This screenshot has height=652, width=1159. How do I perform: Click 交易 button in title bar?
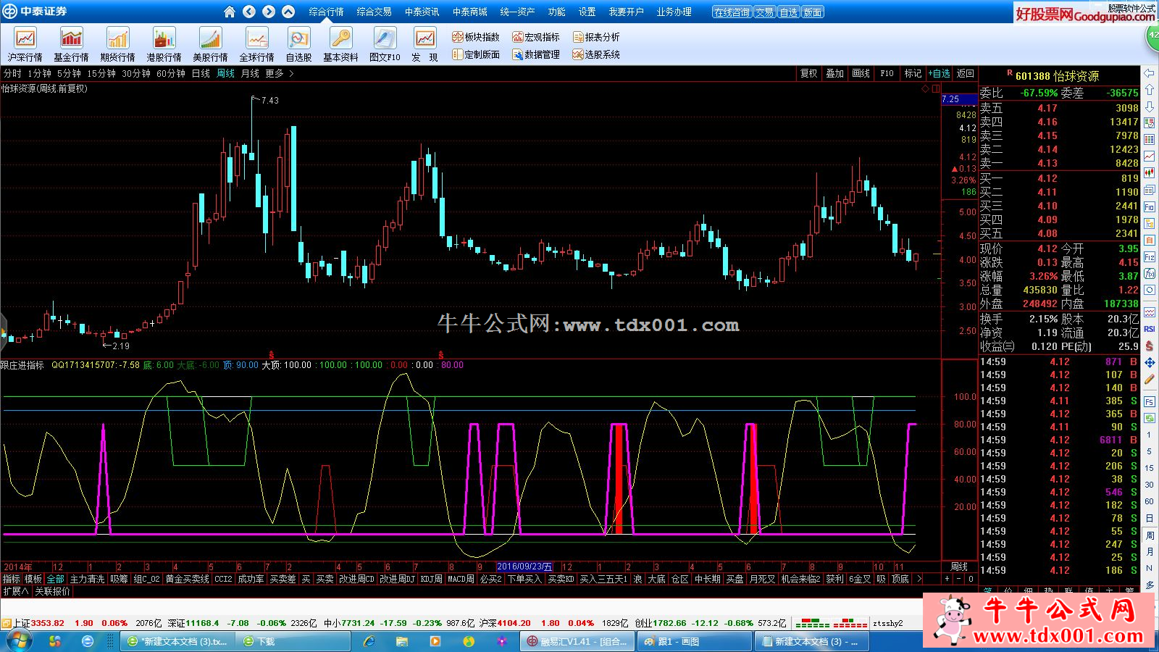(764, 12)
